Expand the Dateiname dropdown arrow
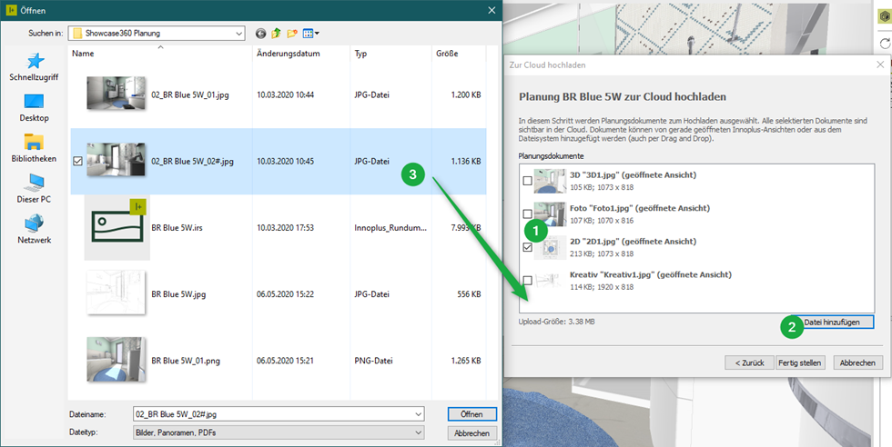Image resolution: width=892 pixels, height=447 pixels. [x=419, y=414]
